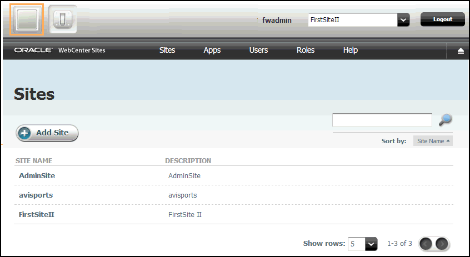470x257 pixels.
Task: Click the Add Site button
Action: pyautogui.click(x=47, y=133)
